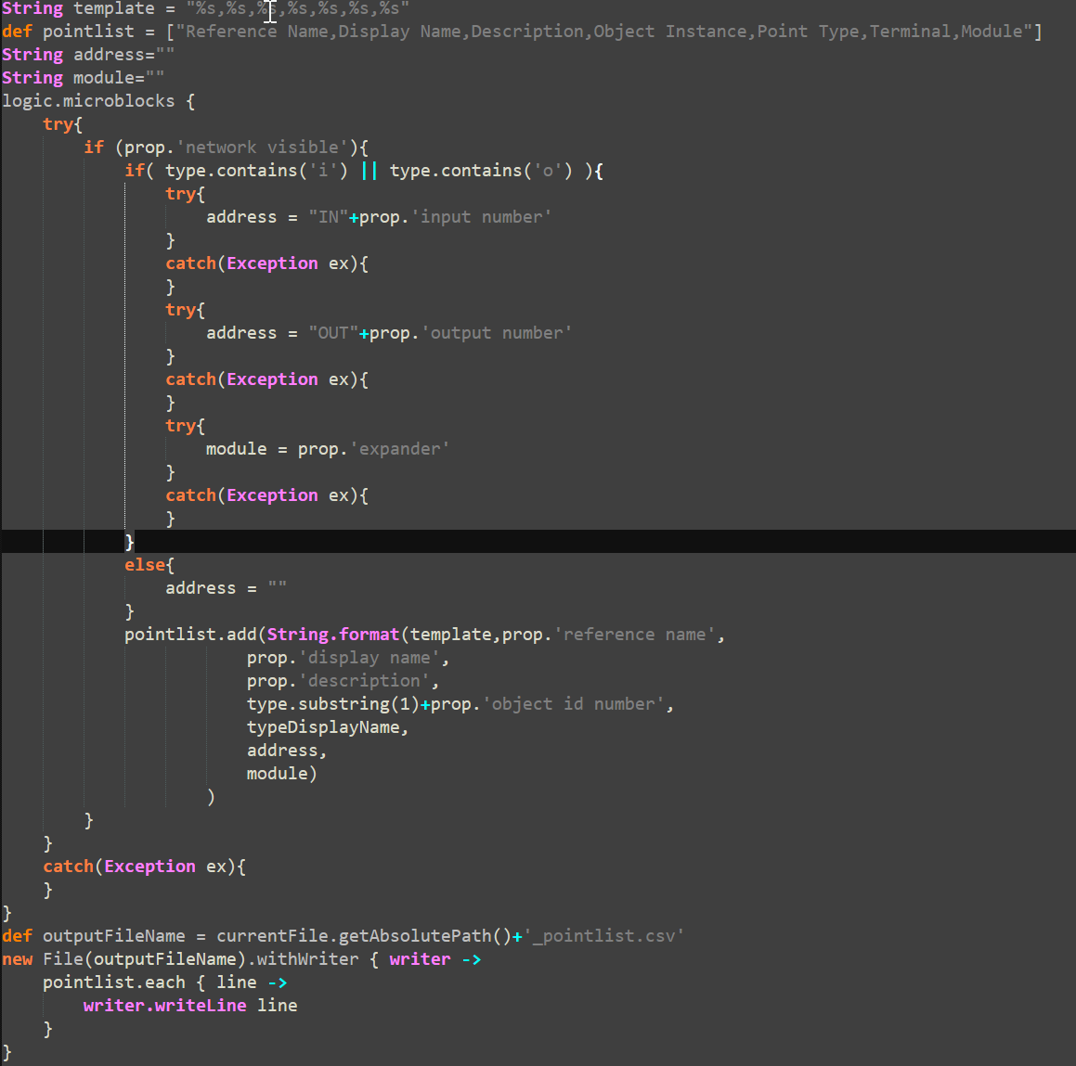Click the "IN" string literal
Screen dimensions: 1076x1066
coord(328,217)
